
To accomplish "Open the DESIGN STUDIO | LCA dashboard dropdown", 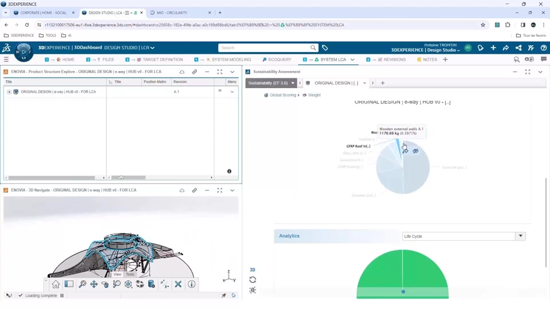I will pos(152,47).
